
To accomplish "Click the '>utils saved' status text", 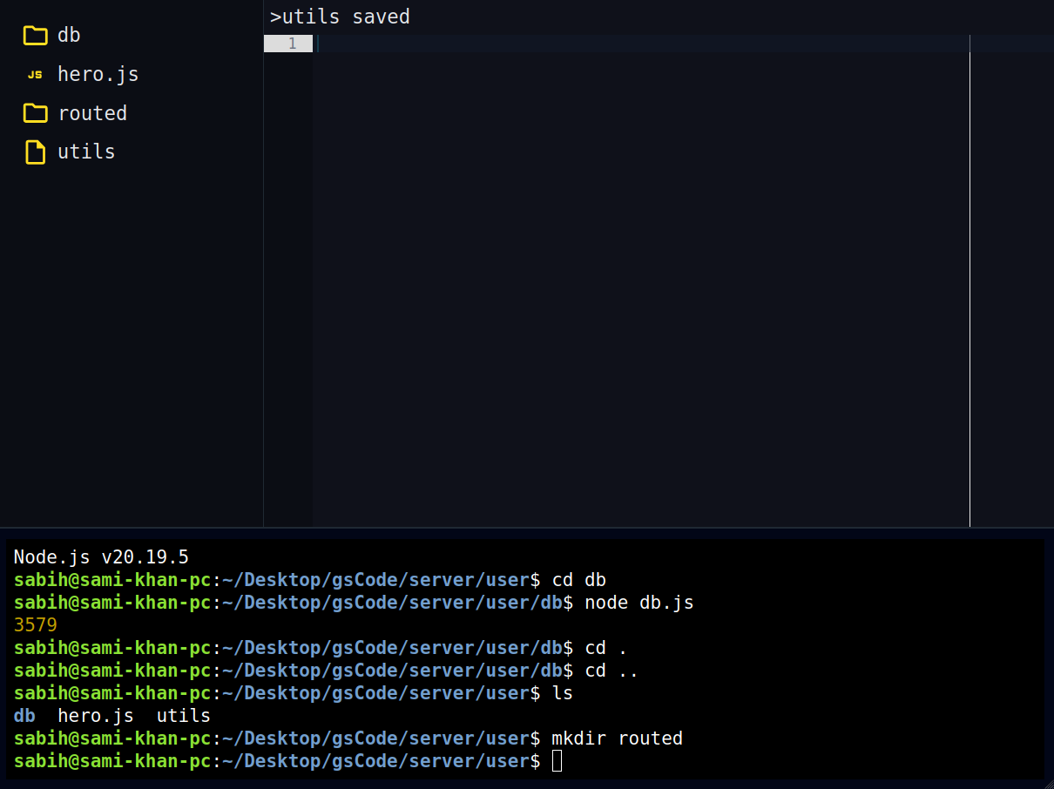I will 340,17.
